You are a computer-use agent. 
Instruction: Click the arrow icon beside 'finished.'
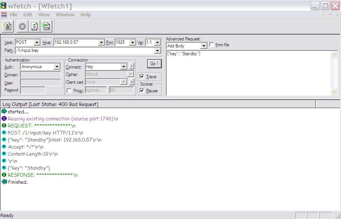tap(4, 182)
